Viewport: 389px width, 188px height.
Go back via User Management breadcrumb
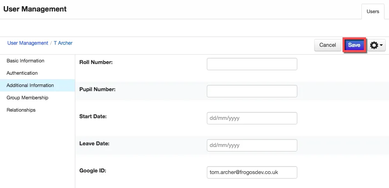point(28,43)
